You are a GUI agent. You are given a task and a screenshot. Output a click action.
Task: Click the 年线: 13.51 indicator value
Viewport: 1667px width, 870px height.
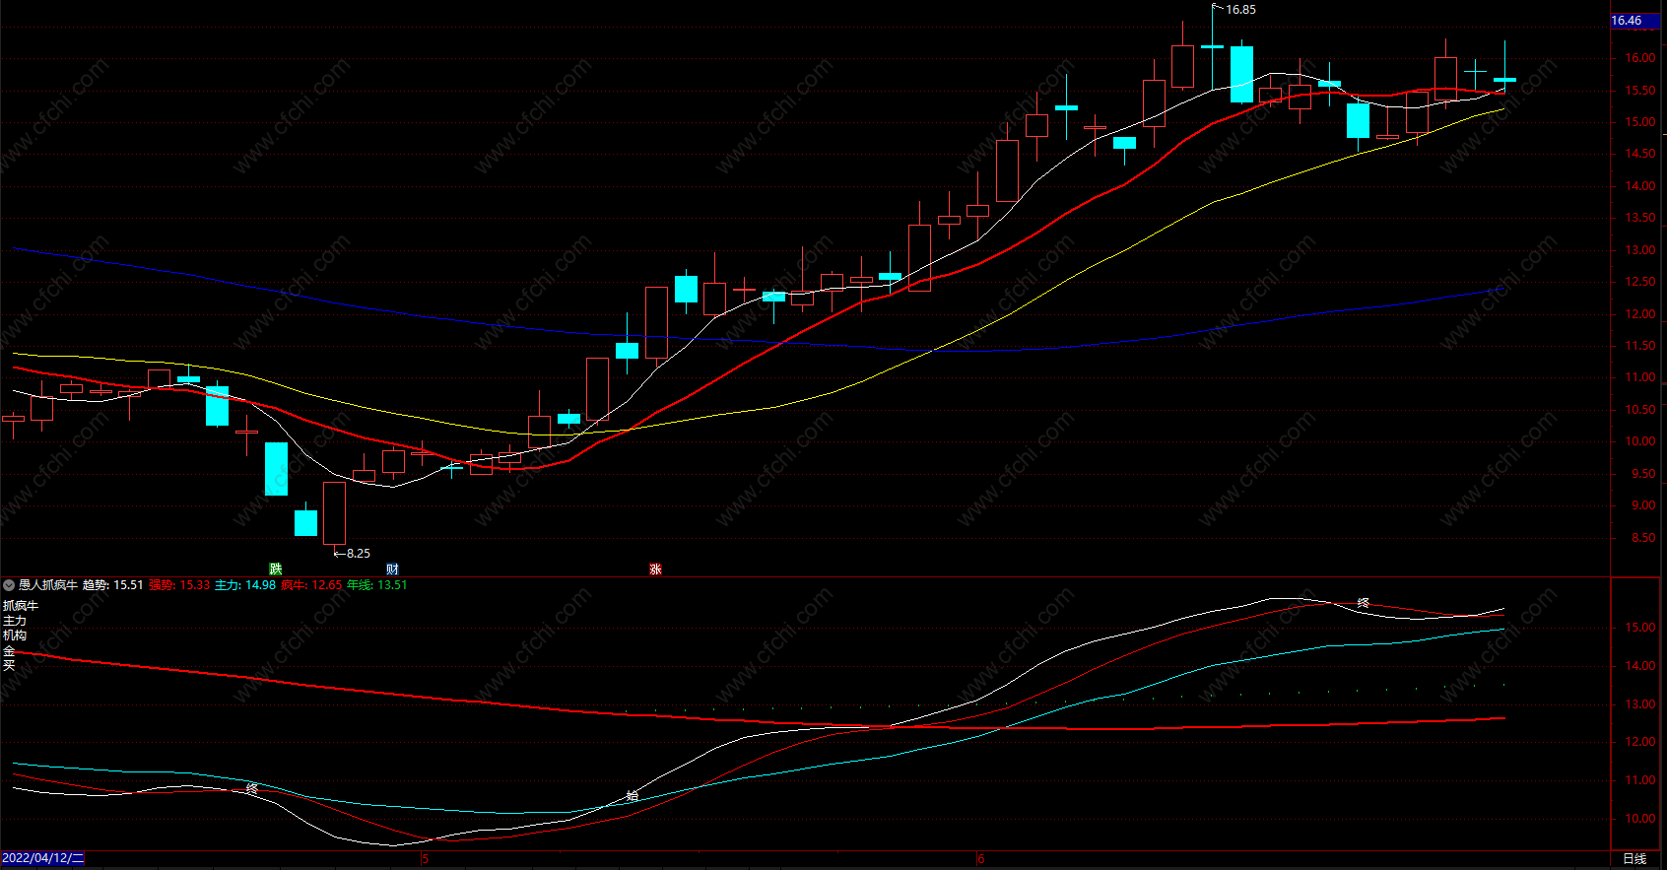[x=377, y=585]
